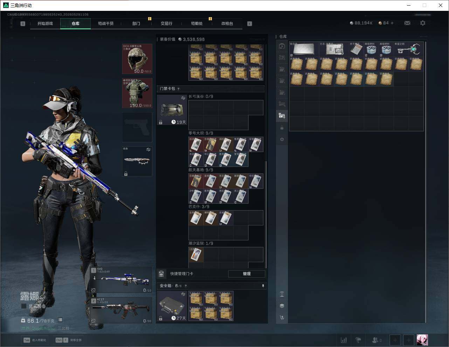Select the first 航天基地 access card
The height and width of the screenshot is (347, 449).
pos(196,181)
